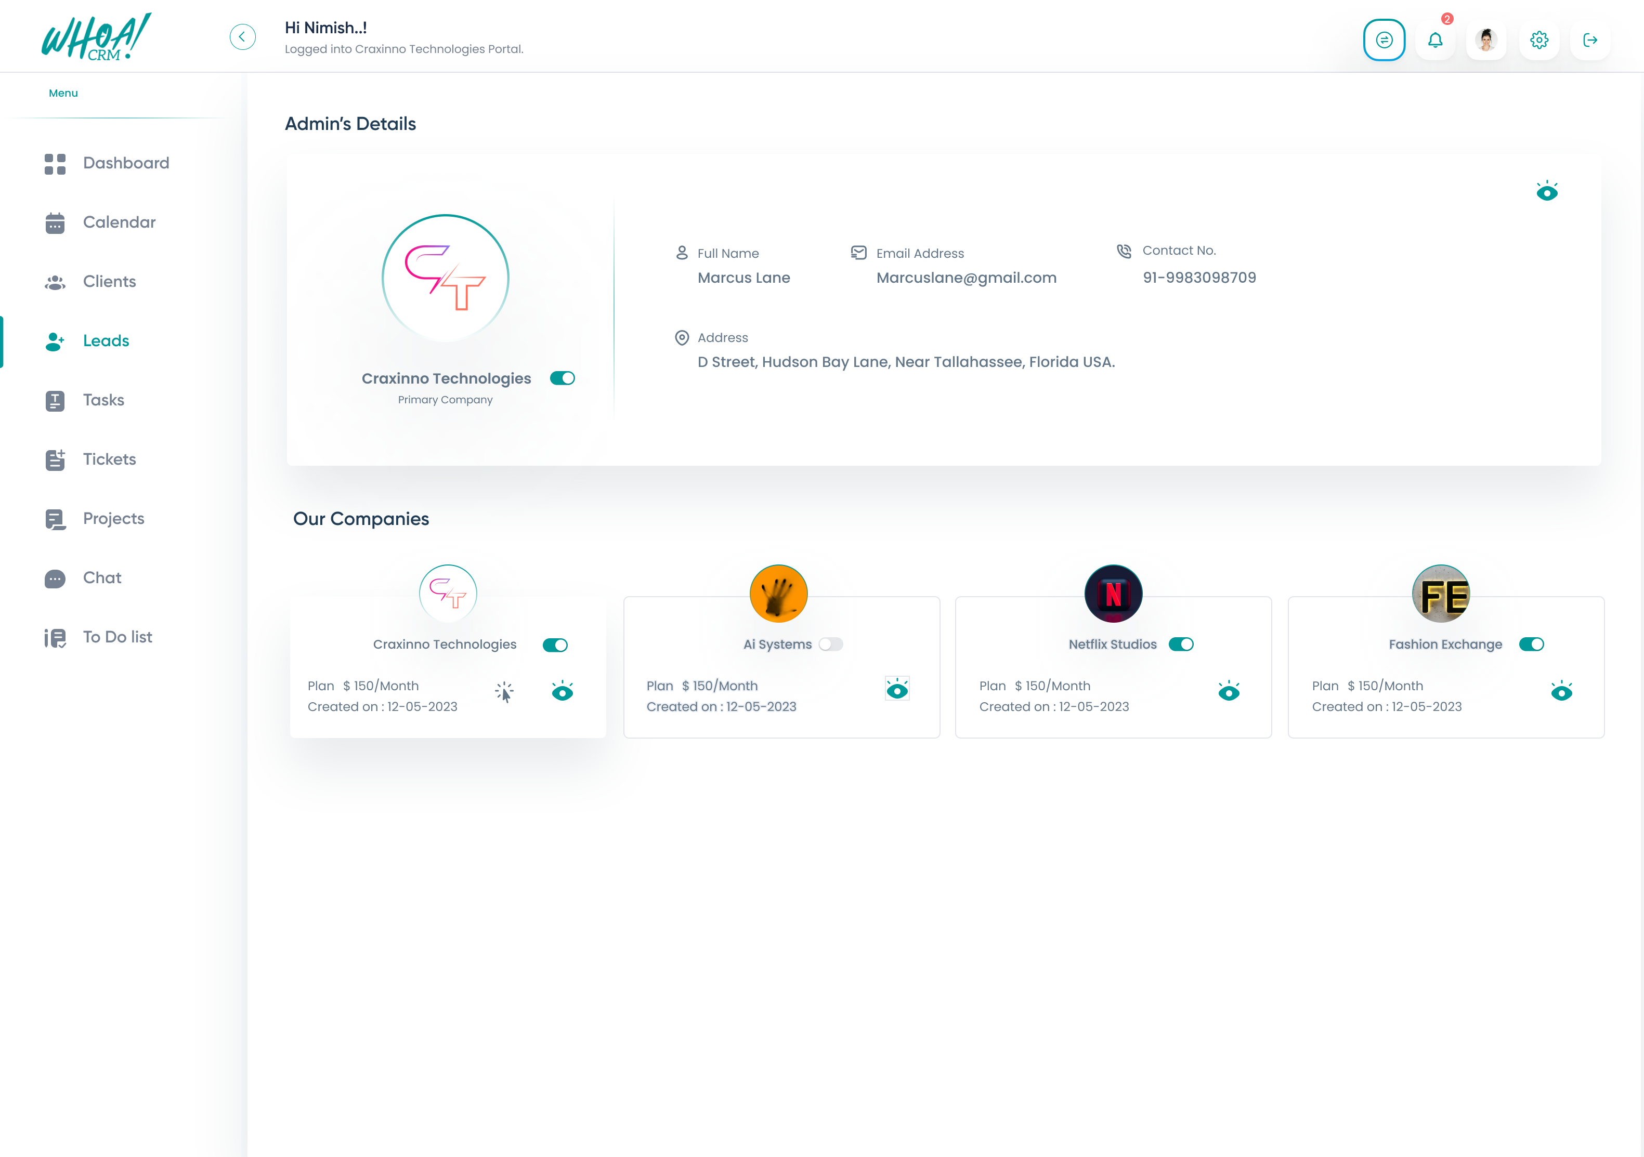This screenshot has height=1157, width=1644.
Task: Open settings gear icon
Action: [x=1539, y=40]
